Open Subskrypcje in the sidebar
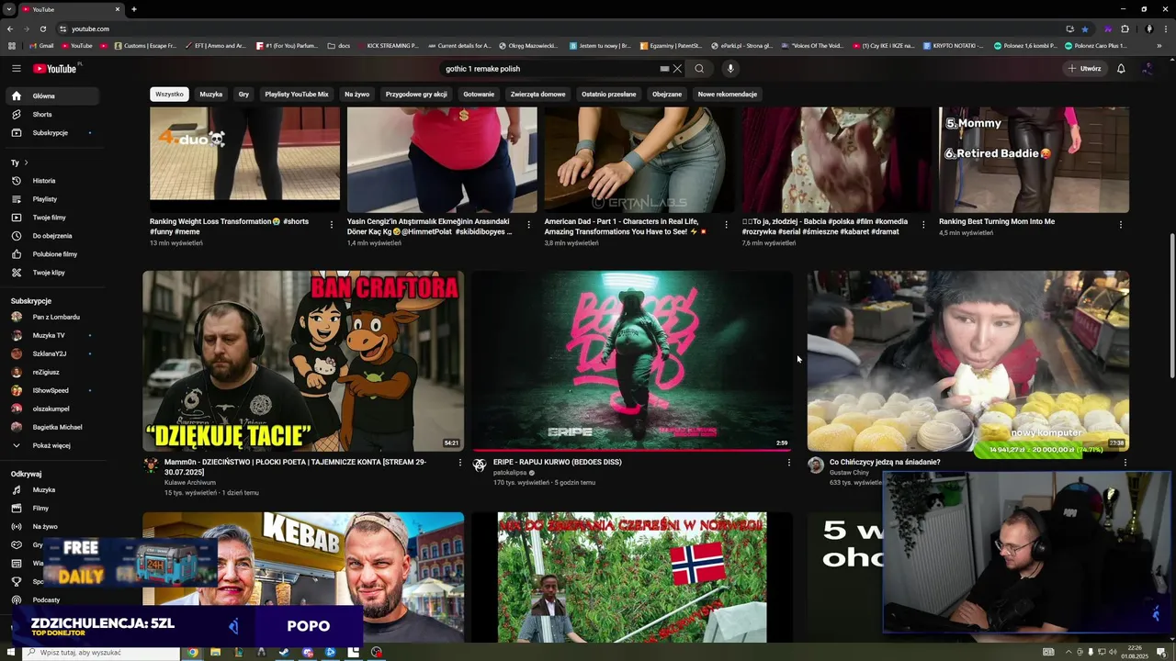The height and width of the screenshot is (661, 1176). coord(52,133)
